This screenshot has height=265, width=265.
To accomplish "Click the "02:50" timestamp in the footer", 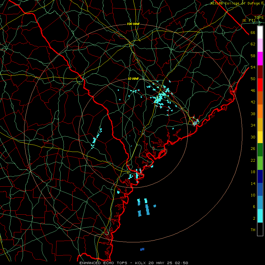I will click(182, 263).
